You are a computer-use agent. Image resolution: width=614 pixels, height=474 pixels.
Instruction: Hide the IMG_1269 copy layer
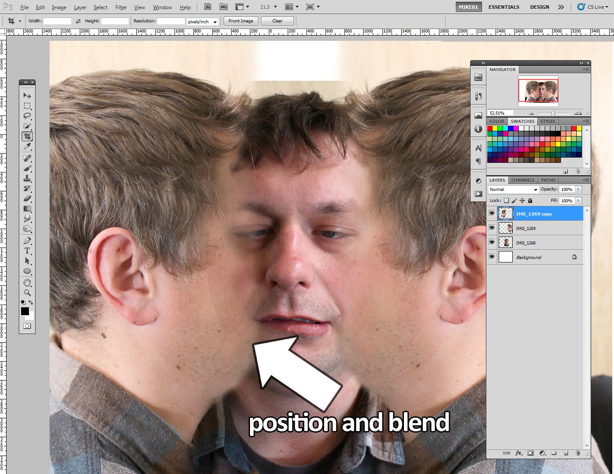(492, 213)
